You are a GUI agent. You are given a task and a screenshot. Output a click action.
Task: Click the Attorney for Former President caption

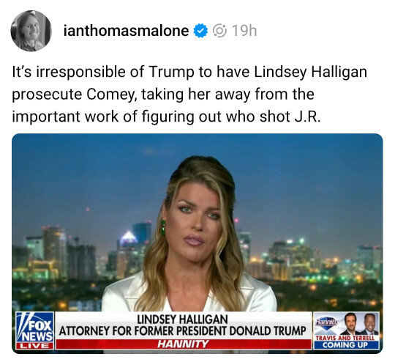pyautogui.click(x=182, y=330)
